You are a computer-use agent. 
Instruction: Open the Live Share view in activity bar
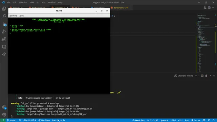click(4, 54)
